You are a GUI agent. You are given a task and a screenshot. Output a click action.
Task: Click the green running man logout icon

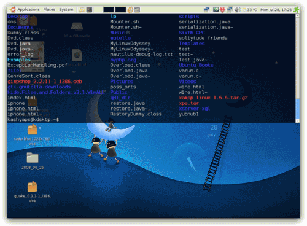(x=296, y=10)
